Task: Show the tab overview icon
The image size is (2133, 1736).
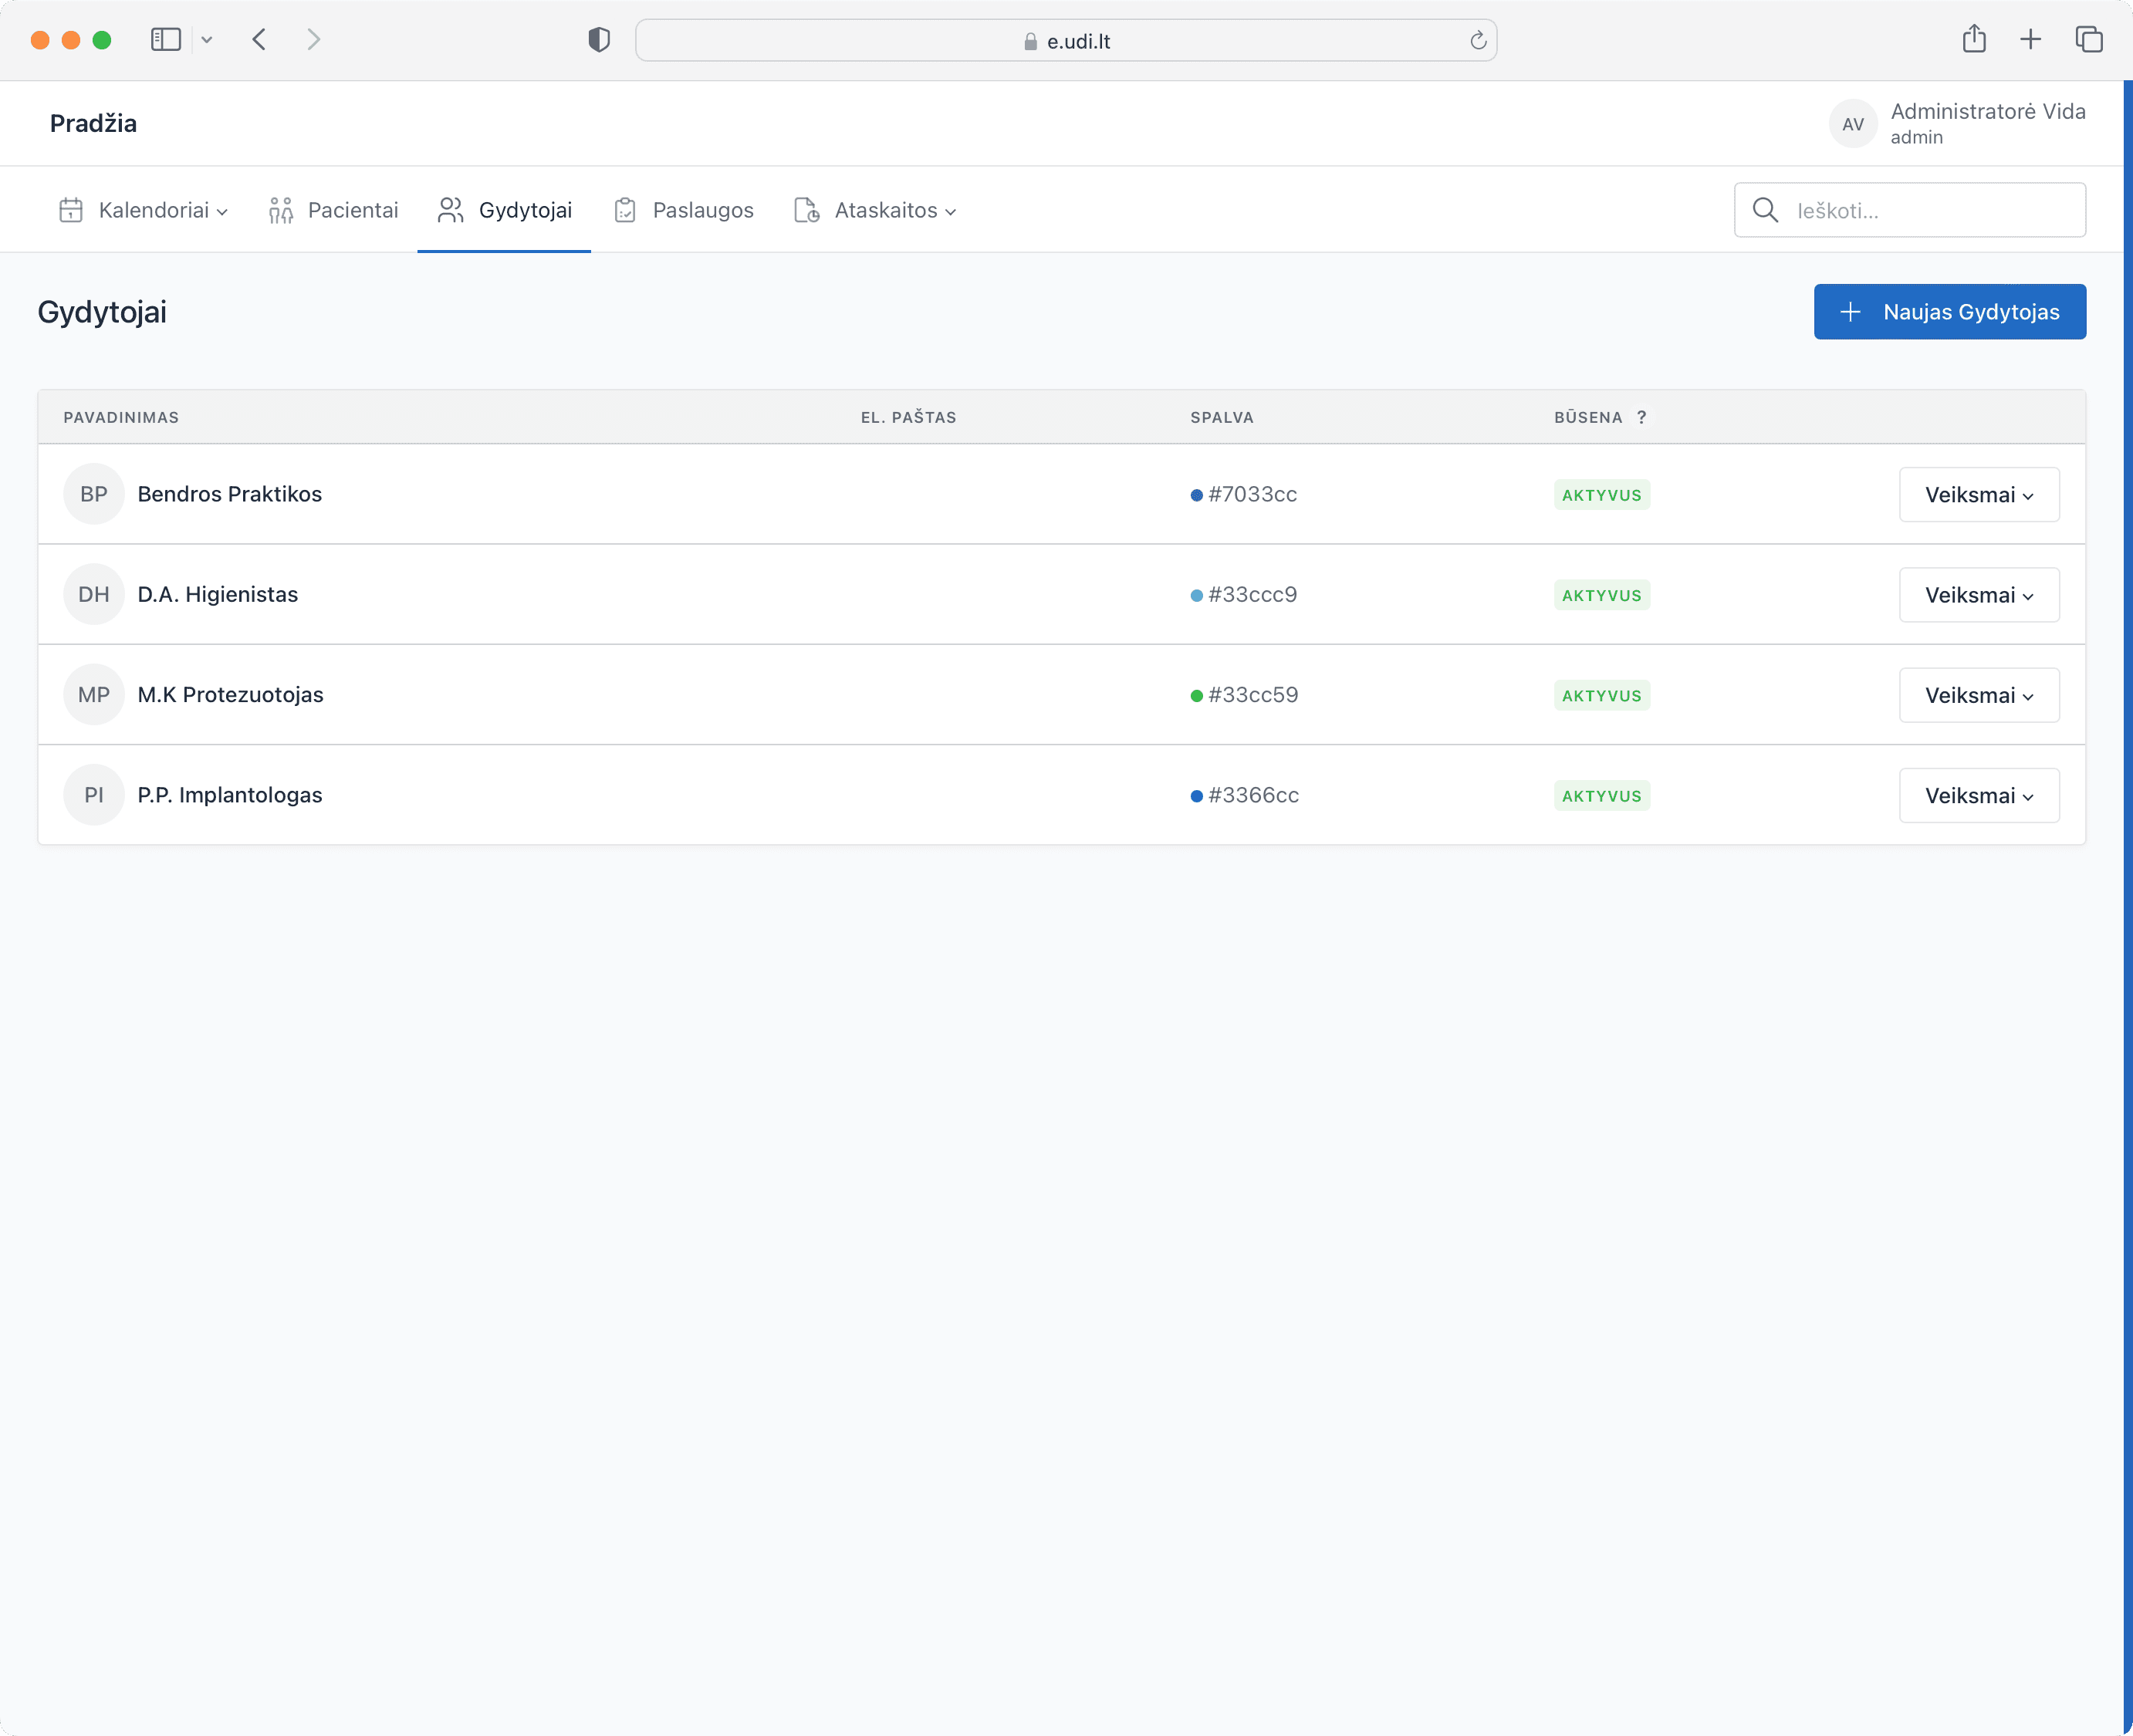Action: point(2089,40)
